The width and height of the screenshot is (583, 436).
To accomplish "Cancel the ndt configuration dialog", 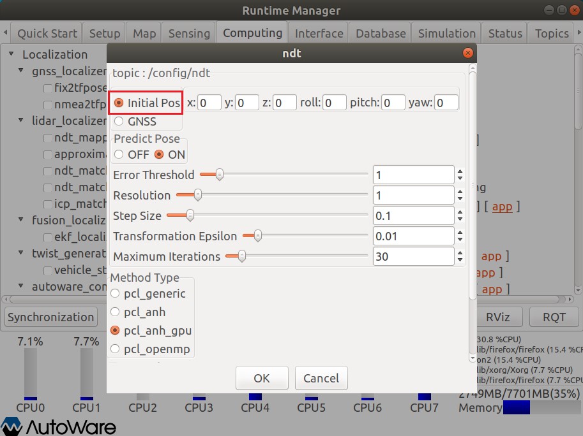I will point(321,378).
